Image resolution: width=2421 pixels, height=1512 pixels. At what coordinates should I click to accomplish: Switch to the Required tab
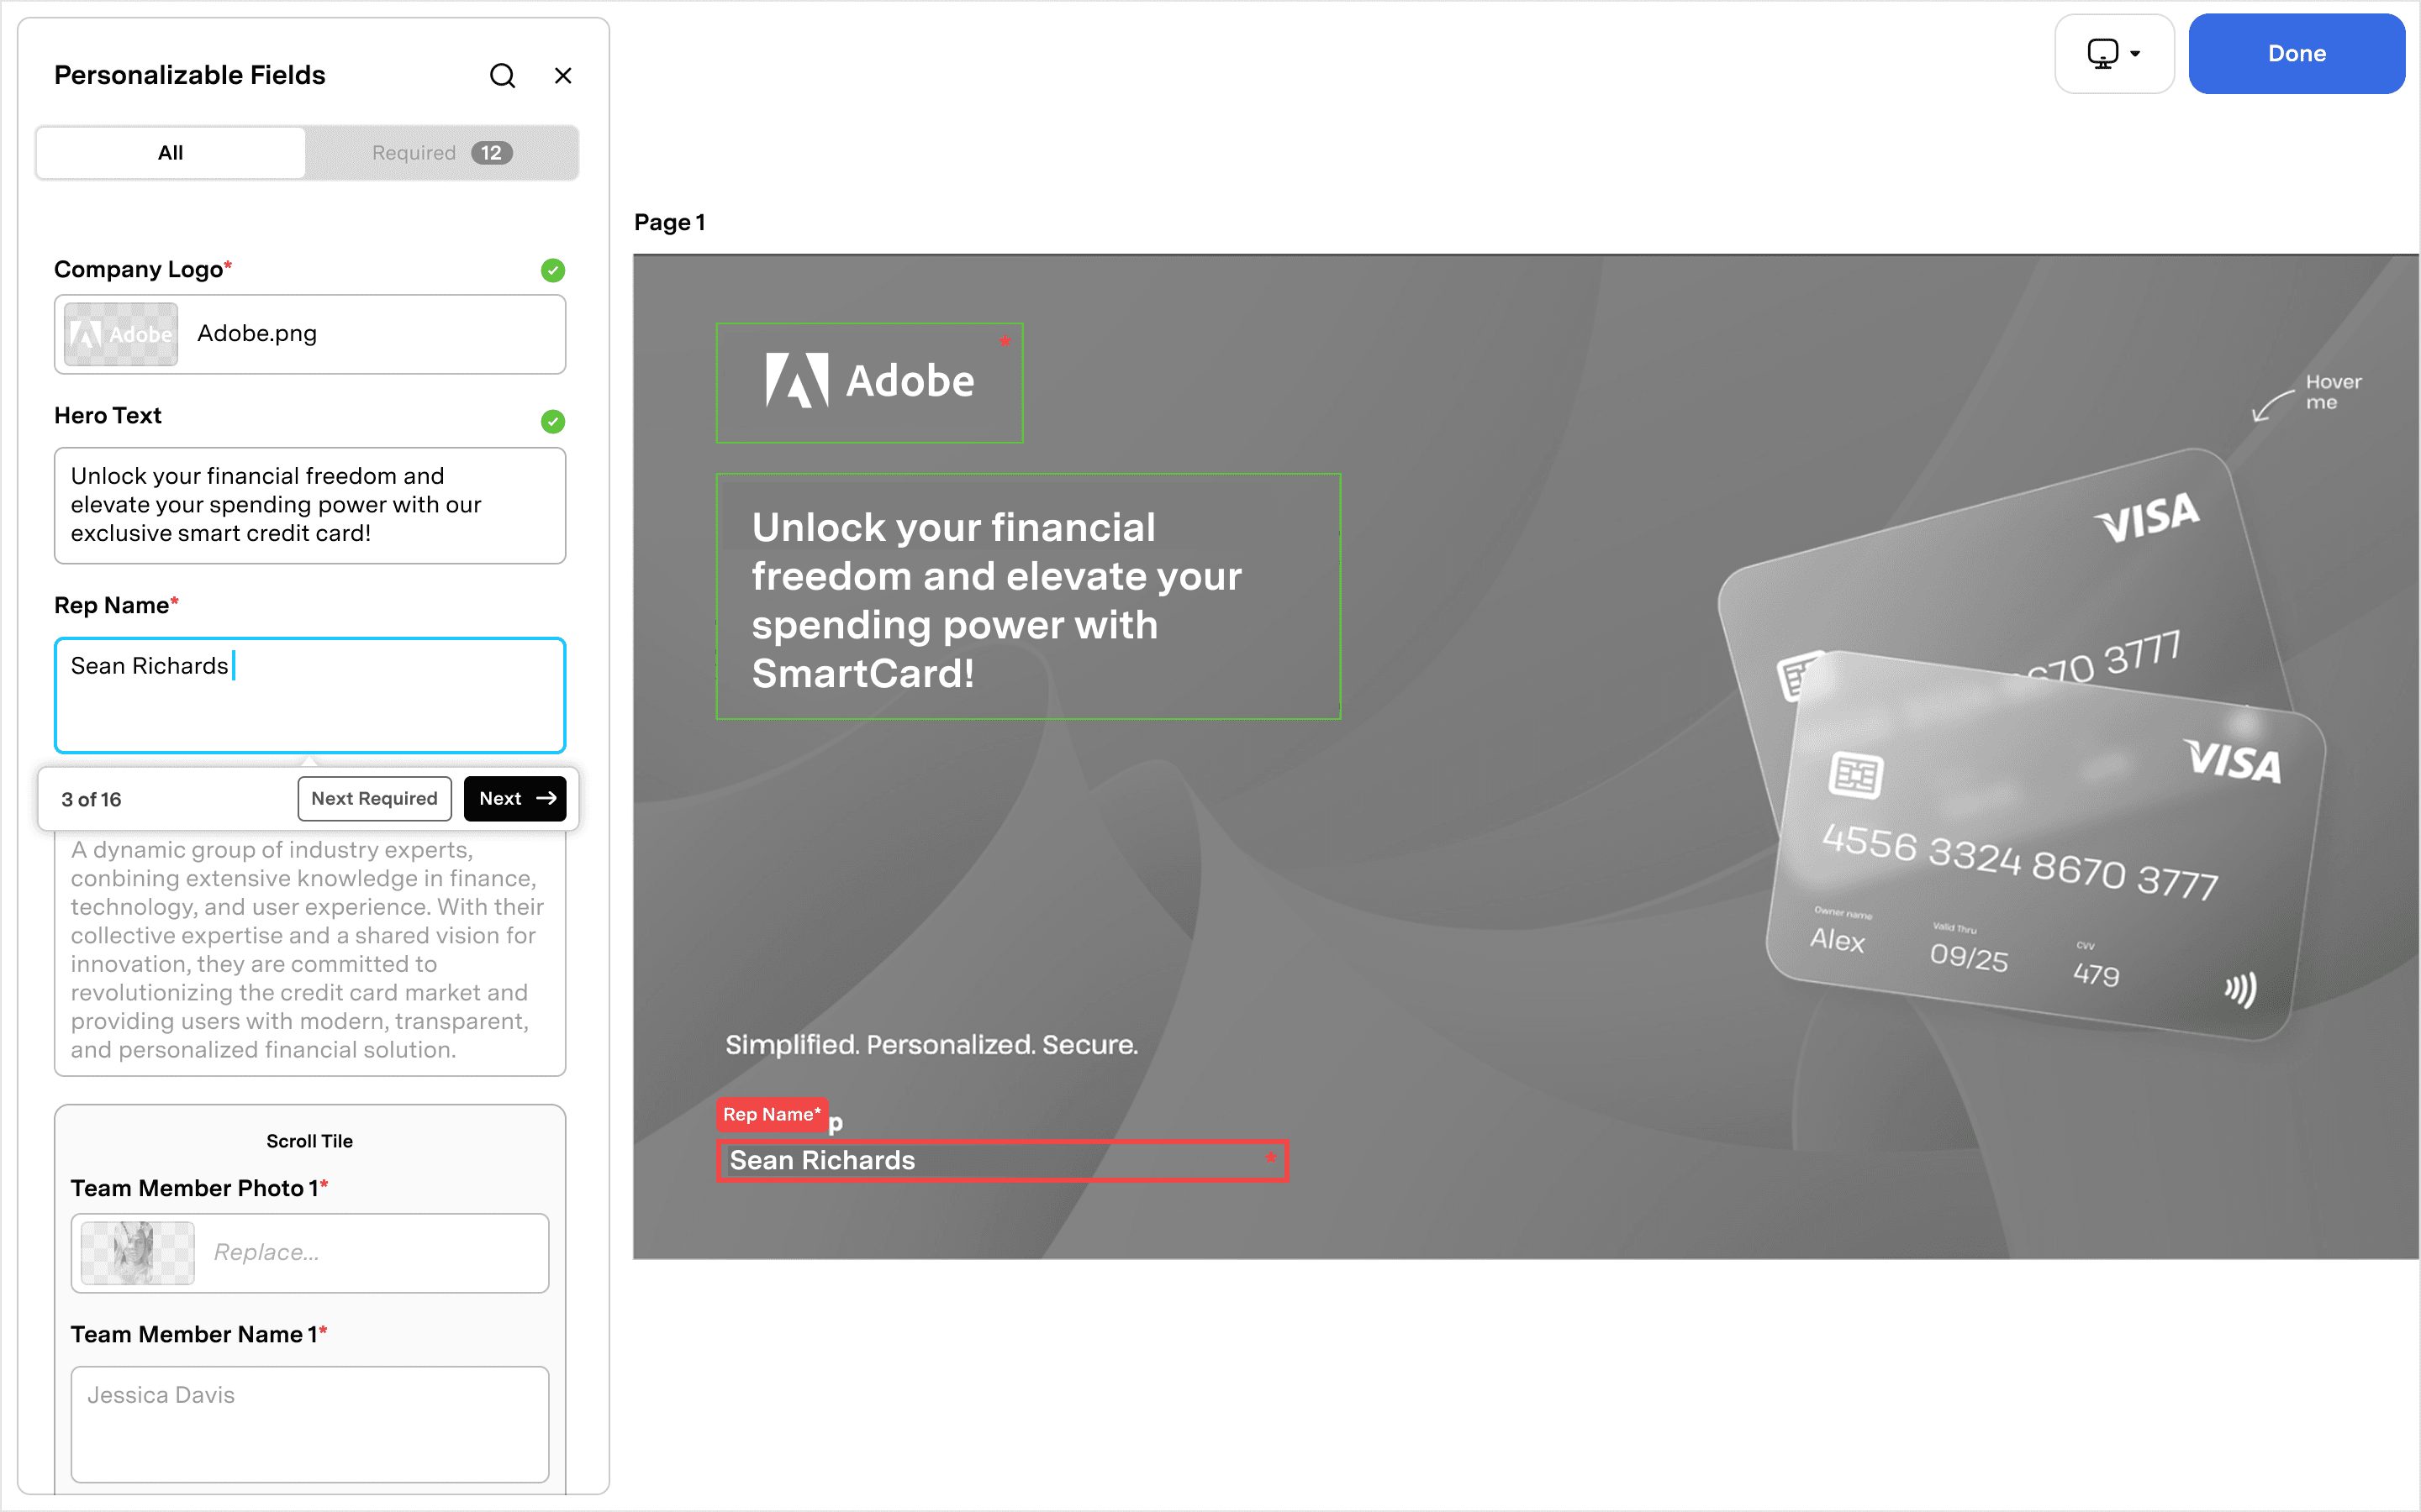[x=441, y=153]
